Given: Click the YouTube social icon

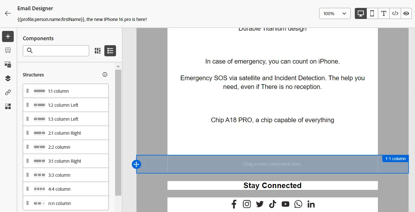Looking at the screenshot, I should coord(286,204).
